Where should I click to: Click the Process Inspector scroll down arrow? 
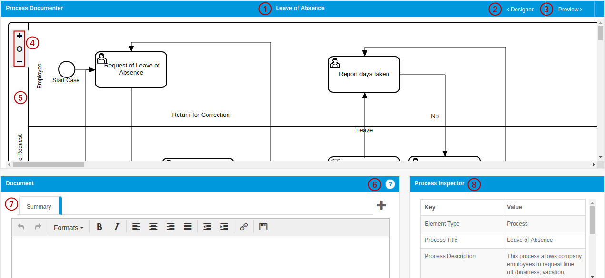(592, 276)
